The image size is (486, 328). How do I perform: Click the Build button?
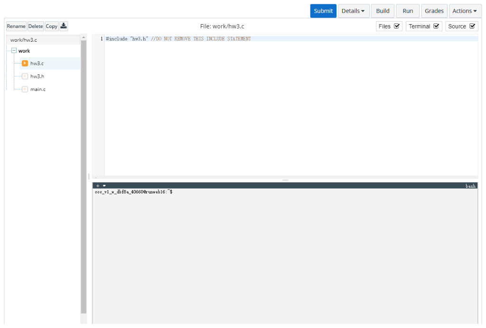coord(383,10)
